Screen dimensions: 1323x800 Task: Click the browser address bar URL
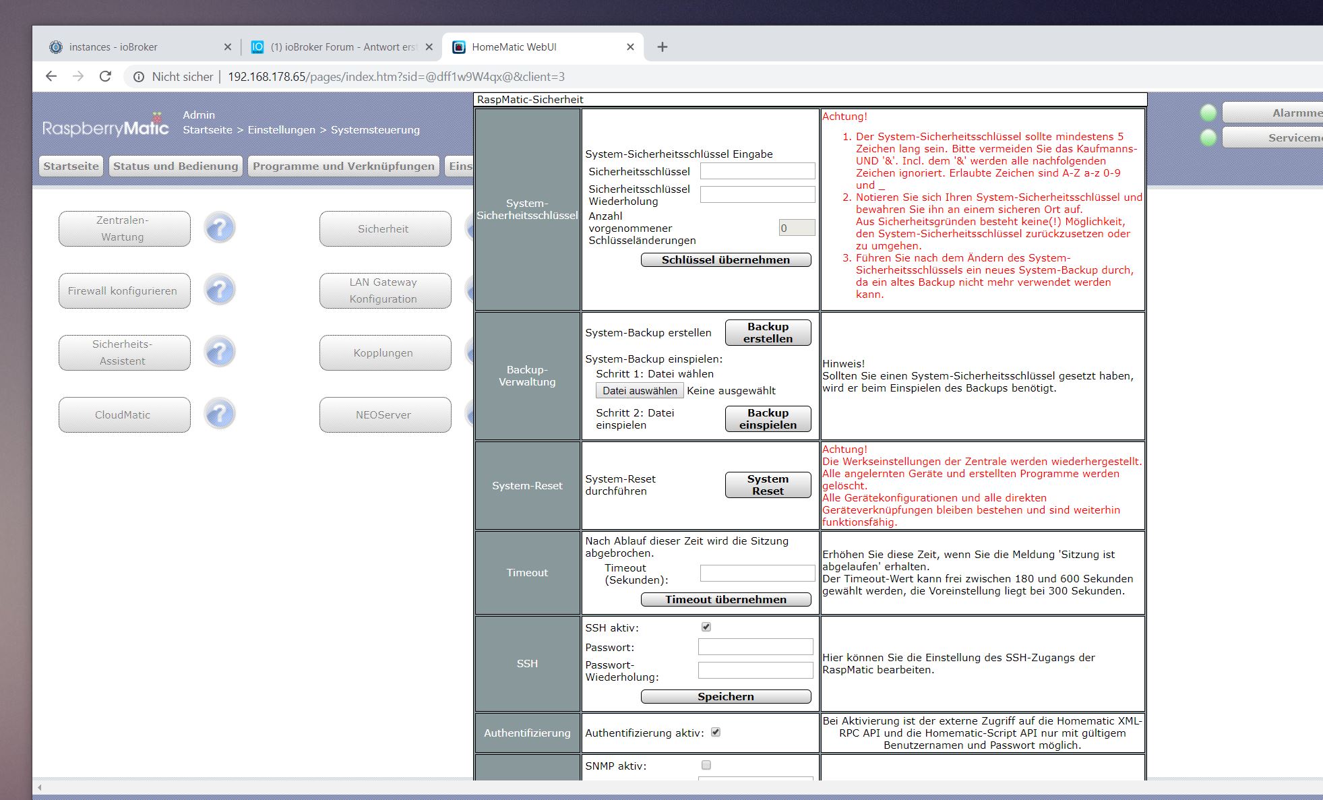coord(396,77)
